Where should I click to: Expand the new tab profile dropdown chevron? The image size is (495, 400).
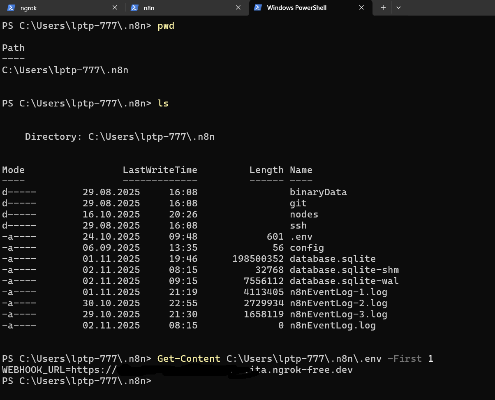398,7
